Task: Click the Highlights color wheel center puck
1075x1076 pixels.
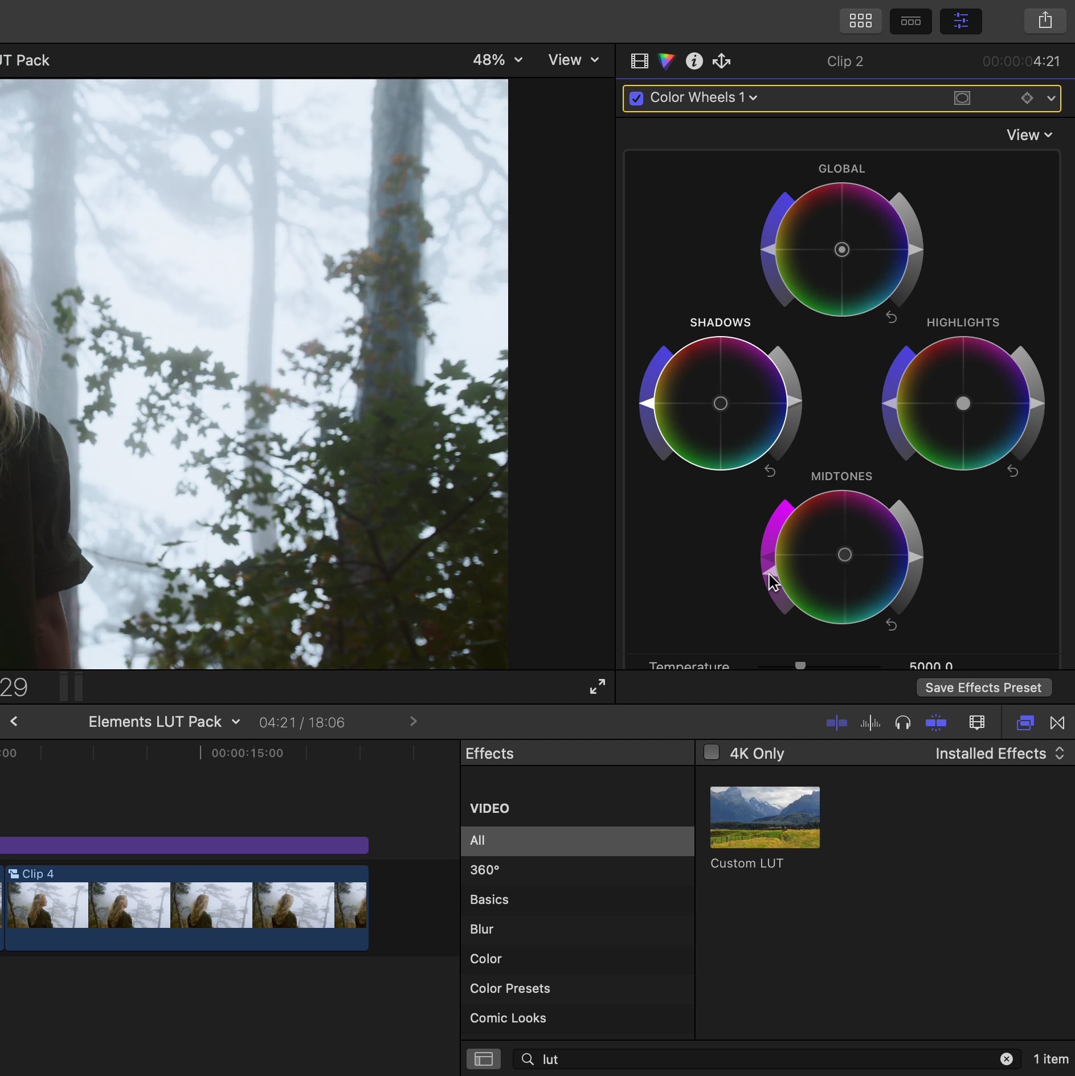Action: pyautogui.click(x=963, y=403)
